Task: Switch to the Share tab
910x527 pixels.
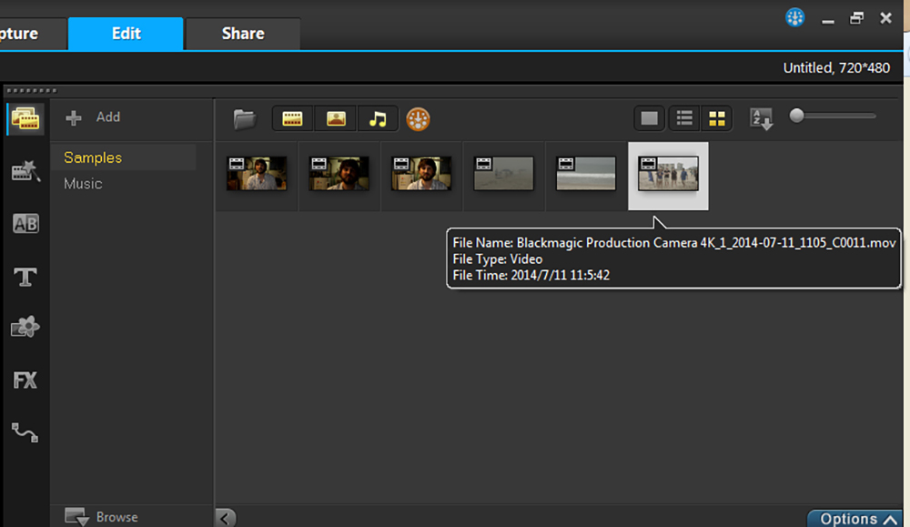Action: 243,34
